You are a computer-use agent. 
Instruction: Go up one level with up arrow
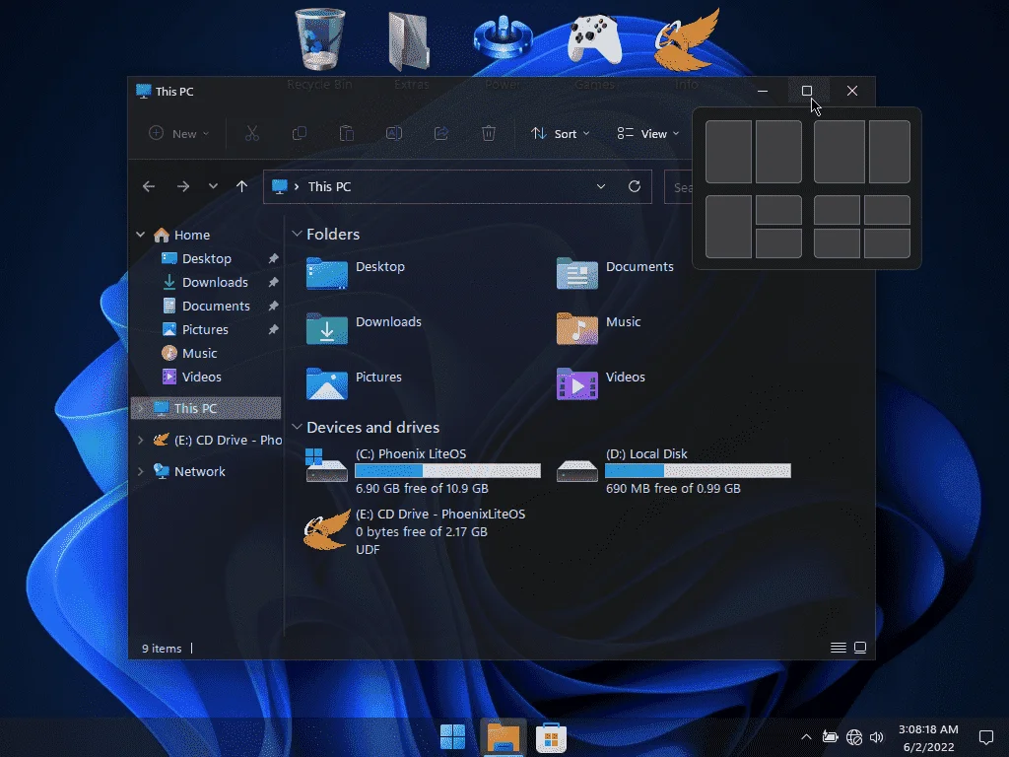click(242, 186)
